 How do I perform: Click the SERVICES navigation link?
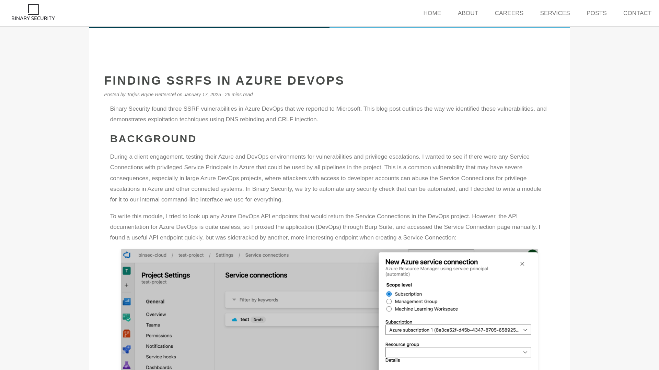[x=555, y=13]
